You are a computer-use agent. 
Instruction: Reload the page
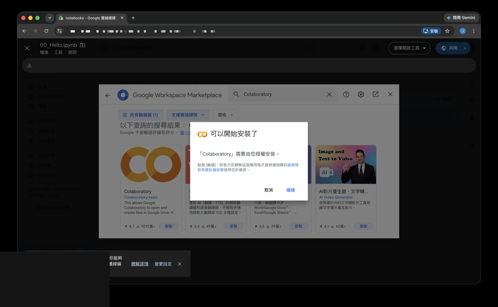(x=46, y=31)
